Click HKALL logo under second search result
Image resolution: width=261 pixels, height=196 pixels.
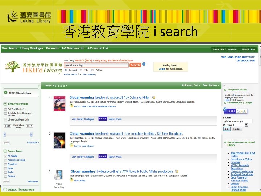[x=103, y=156]
